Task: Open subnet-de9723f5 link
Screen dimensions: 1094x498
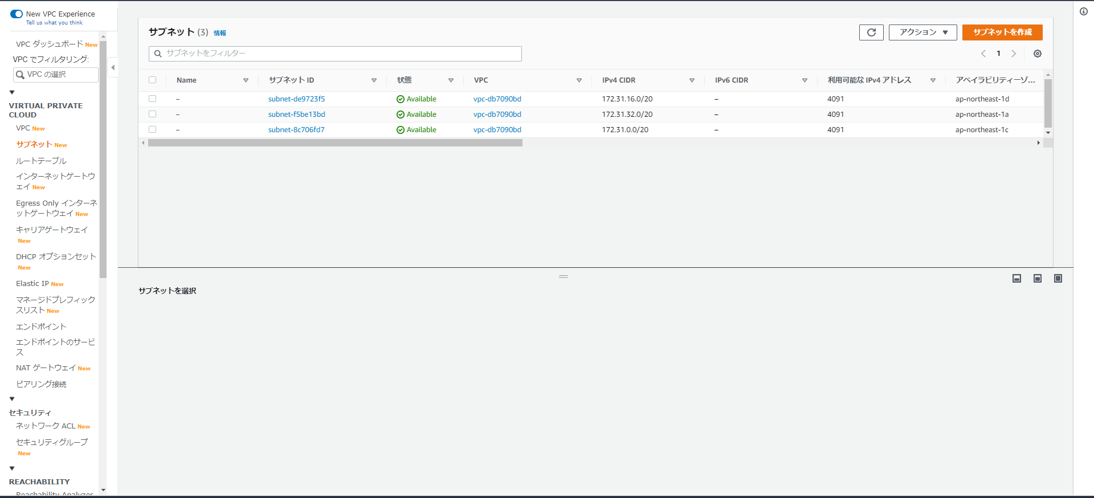Action: click(296, 99)
